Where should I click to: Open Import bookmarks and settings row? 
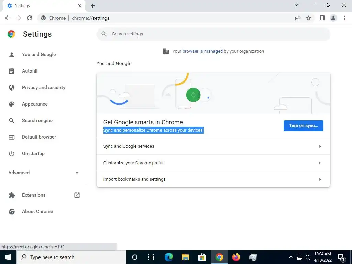[x=213, y=179]
